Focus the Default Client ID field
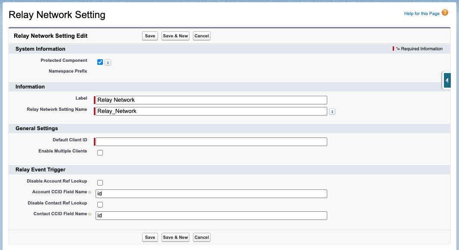Image resolution: width=459 pixels, height=250 pixels. (211, 142)
